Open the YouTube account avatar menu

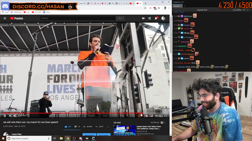point(163,18)
